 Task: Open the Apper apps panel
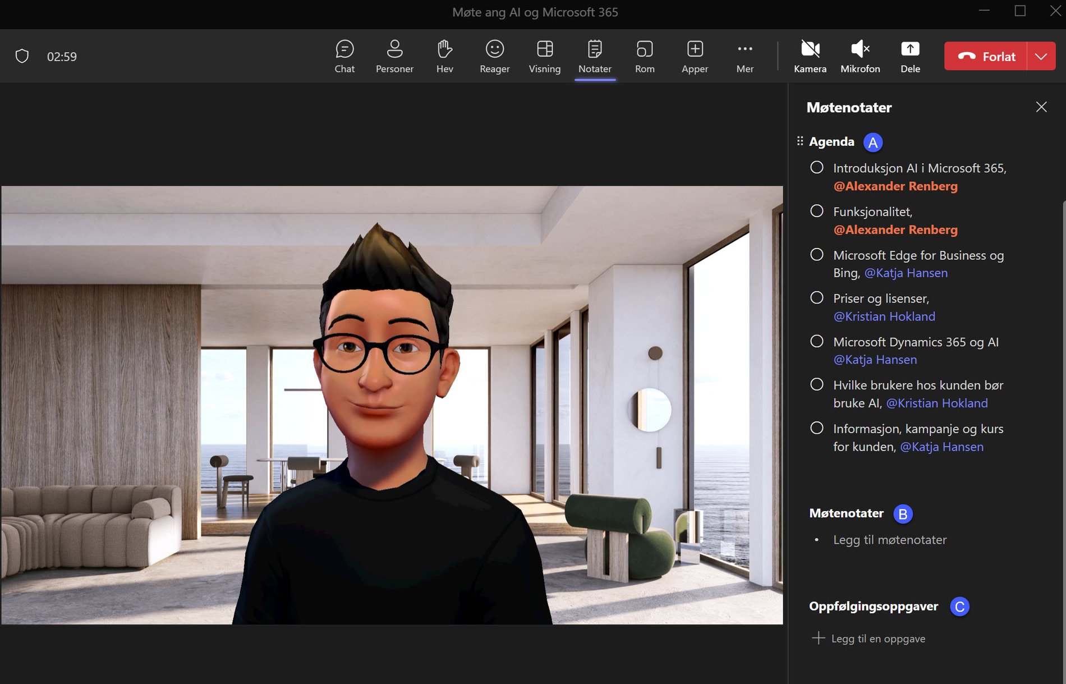click(694, 56)
